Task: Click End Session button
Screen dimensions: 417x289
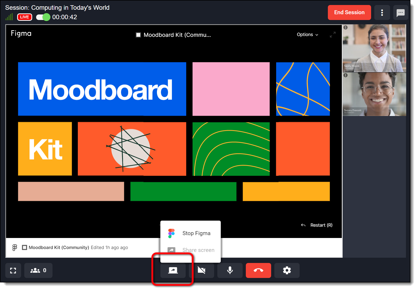Action: tap(349, 12)
